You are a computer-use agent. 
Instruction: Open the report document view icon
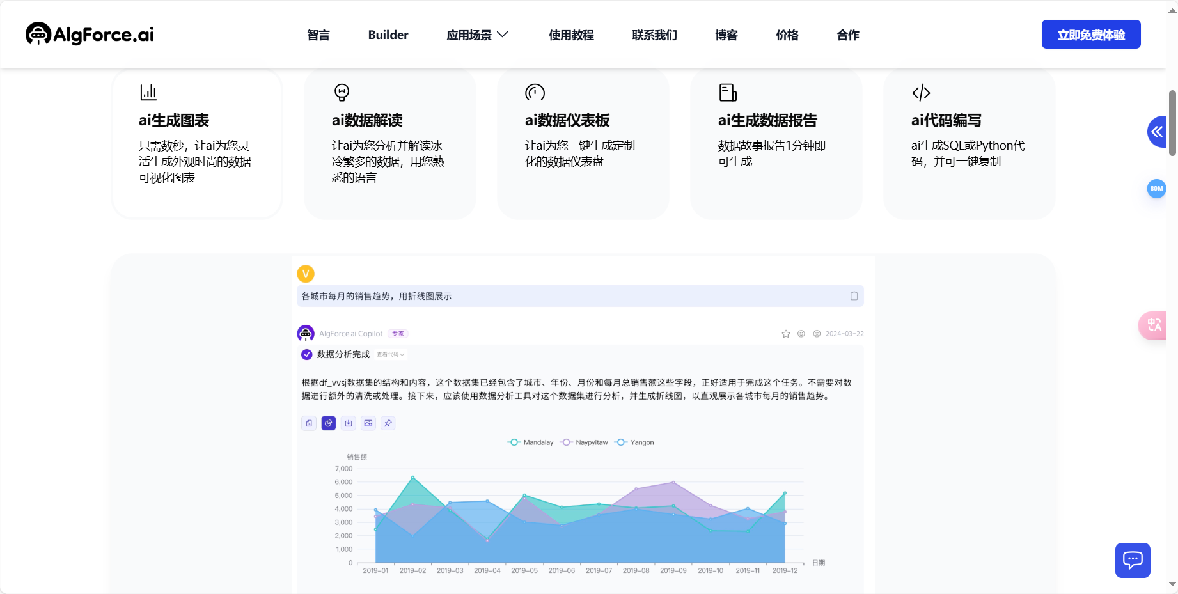click(309, 423)
